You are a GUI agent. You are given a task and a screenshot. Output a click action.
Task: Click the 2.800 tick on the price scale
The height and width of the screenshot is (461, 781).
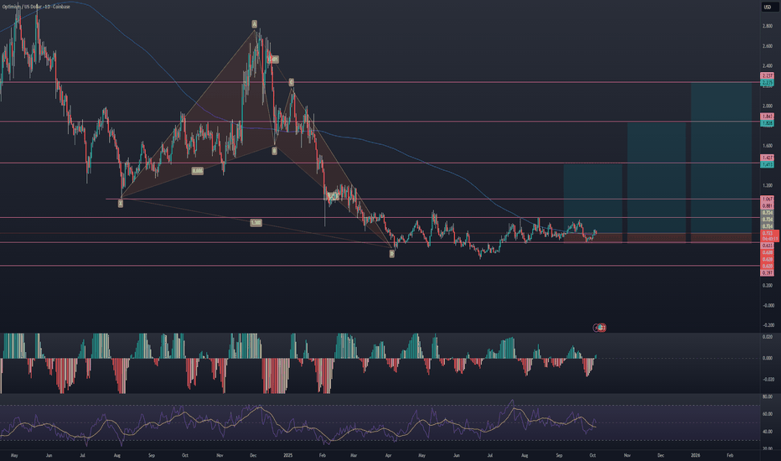767,26
